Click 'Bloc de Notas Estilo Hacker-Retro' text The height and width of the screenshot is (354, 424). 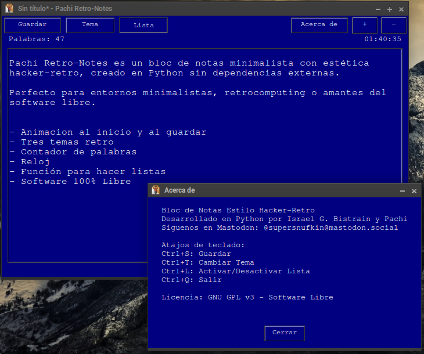(x=238, y=210)
